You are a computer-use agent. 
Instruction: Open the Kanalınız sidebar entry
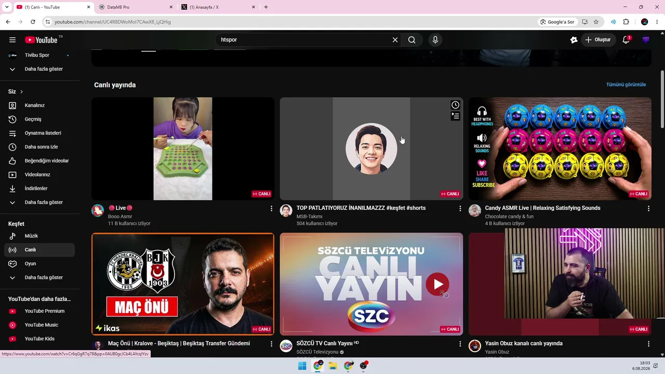click(39, 105)
